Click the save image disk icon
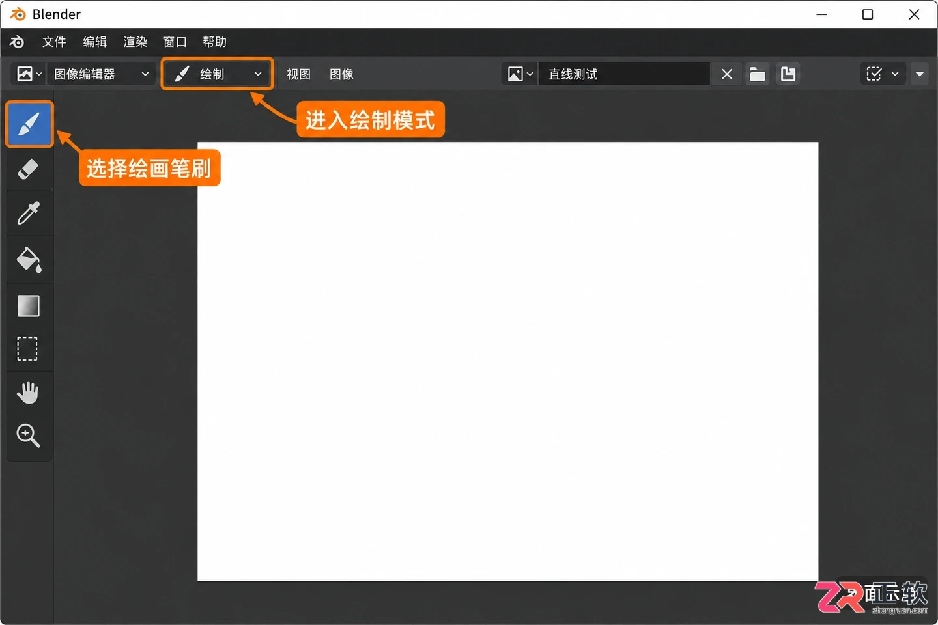The image size is (938, 625). point(788,74)
